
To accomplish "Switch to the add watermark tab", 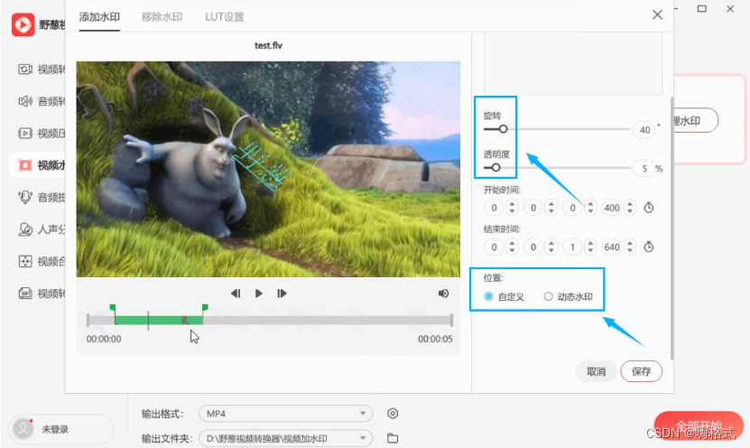I will (x=99, y=17).
